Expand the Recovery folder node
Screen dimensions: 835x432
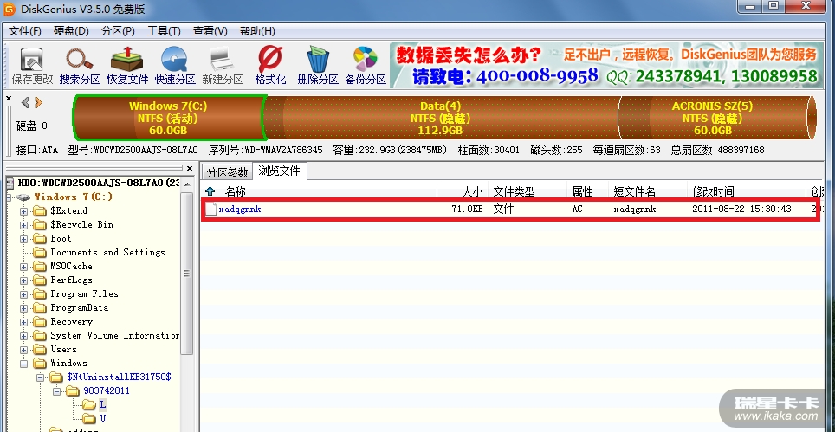[24, 322]
